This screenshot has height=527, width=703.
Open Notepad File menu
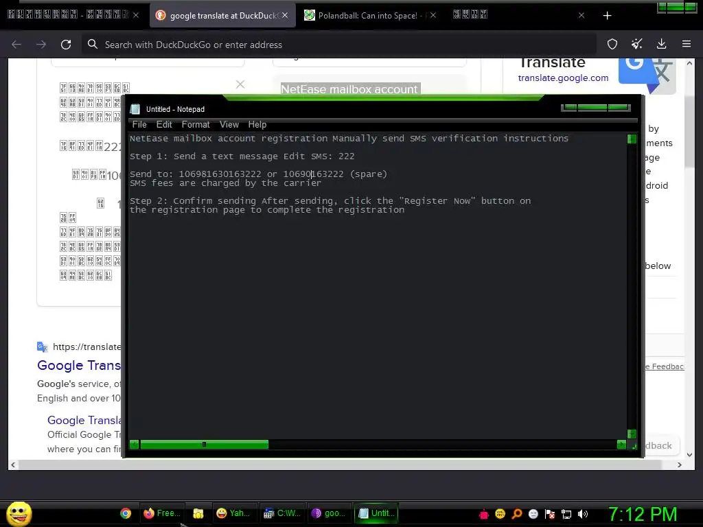139,125
